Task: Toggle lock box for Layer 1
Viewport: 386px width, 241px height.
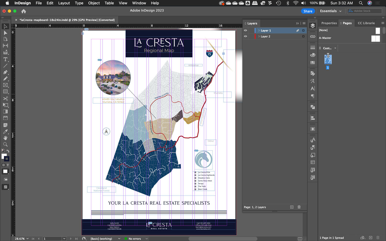Action: 251,31
